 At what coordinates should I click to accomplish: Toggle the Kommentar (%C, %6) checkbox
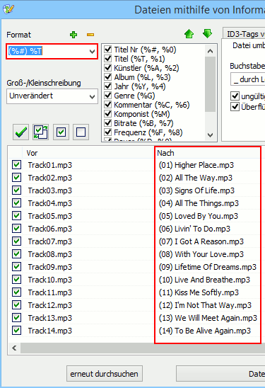[107, 104]
